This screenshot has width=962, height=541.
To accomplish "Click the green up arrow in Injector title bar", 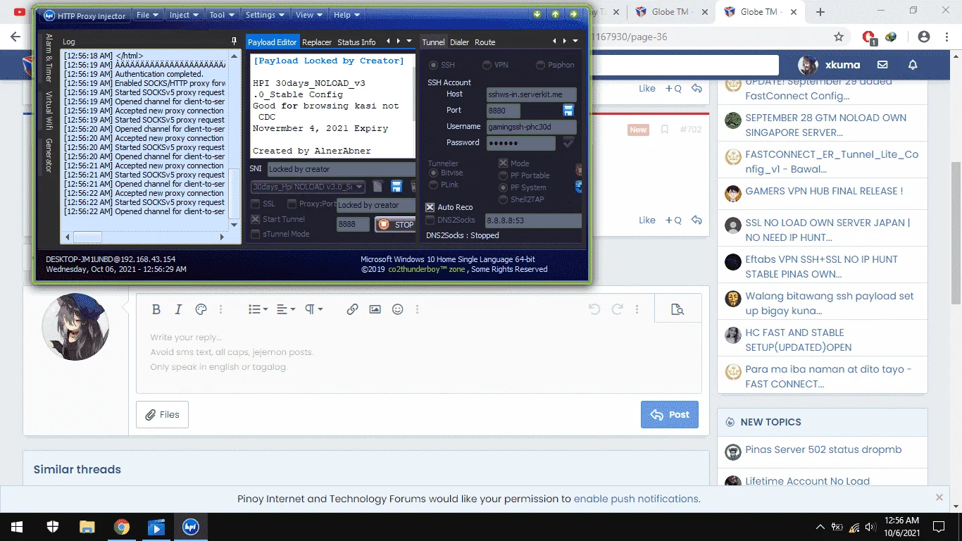I will point(556,14).
